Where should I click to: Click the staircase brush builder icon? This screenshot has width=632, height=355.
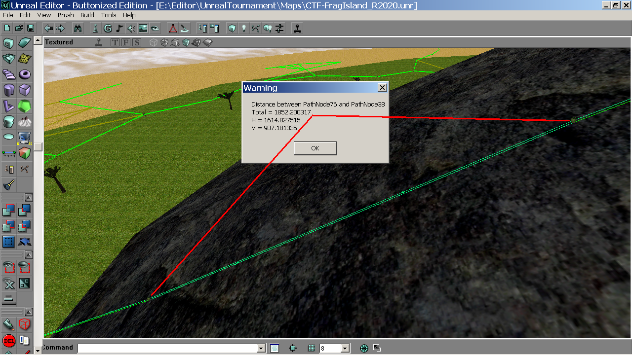coord(9,74)
